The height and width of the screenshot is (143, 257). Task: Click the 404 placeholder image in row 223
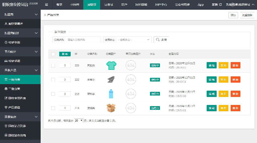point(131,65)
